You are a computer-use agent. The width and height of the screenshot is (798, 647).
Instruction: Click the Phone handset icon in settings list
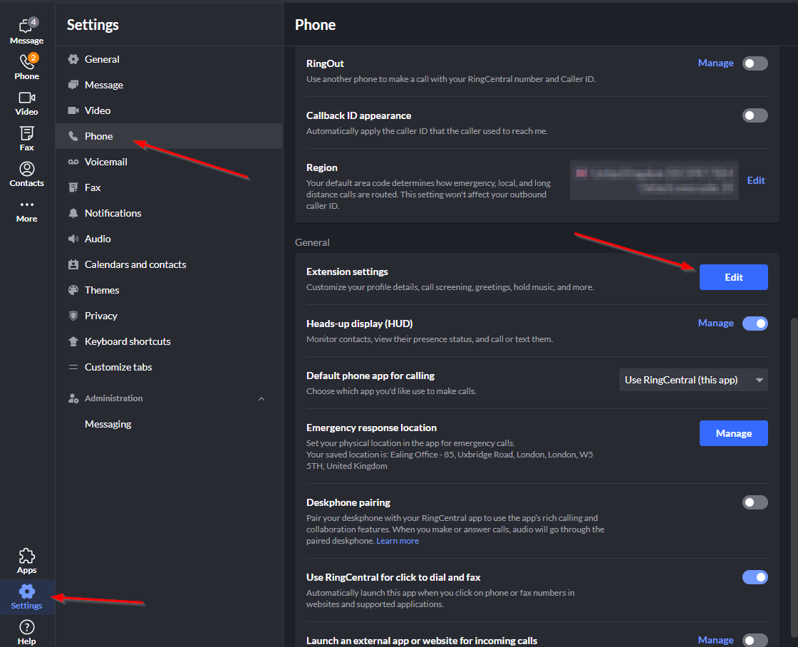coord(73,136)
